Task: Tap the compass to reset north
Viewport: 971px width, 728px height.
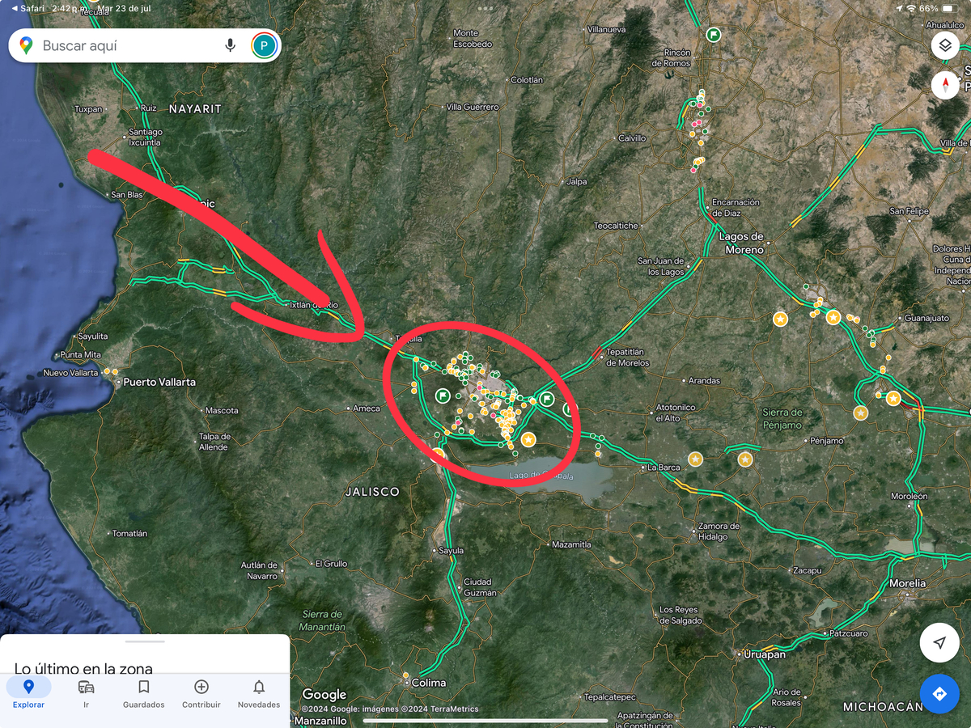Action: tap(945, 85)
